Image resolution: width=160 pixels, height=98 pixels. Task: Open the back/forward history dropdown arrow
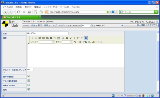14,12
